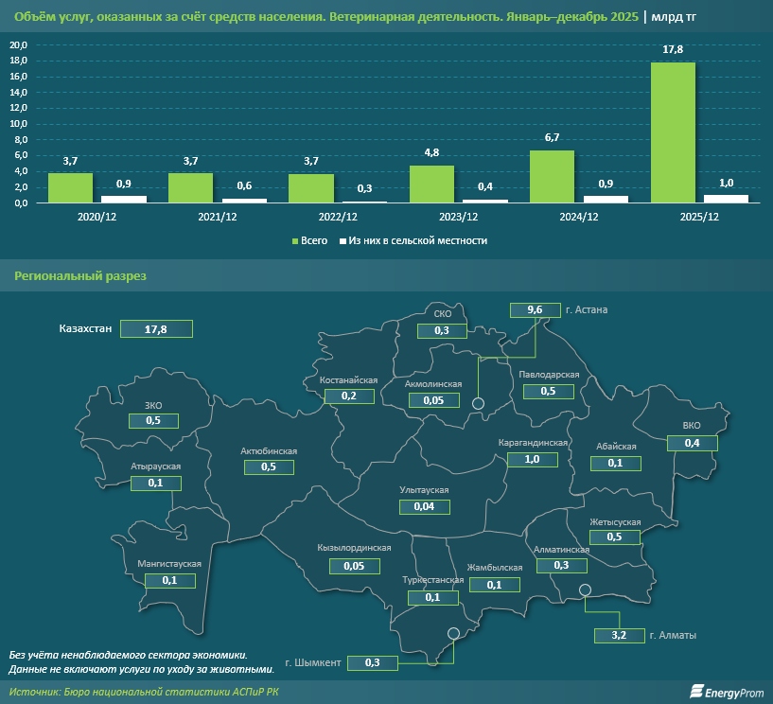Click the Shymkent city circle marker on map
Viewport: 773px width, 704px height.
[453, 634]
